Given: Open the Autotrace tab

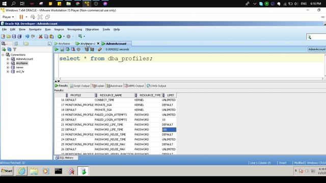Looking at the screenshot, I should click(114, 86).
